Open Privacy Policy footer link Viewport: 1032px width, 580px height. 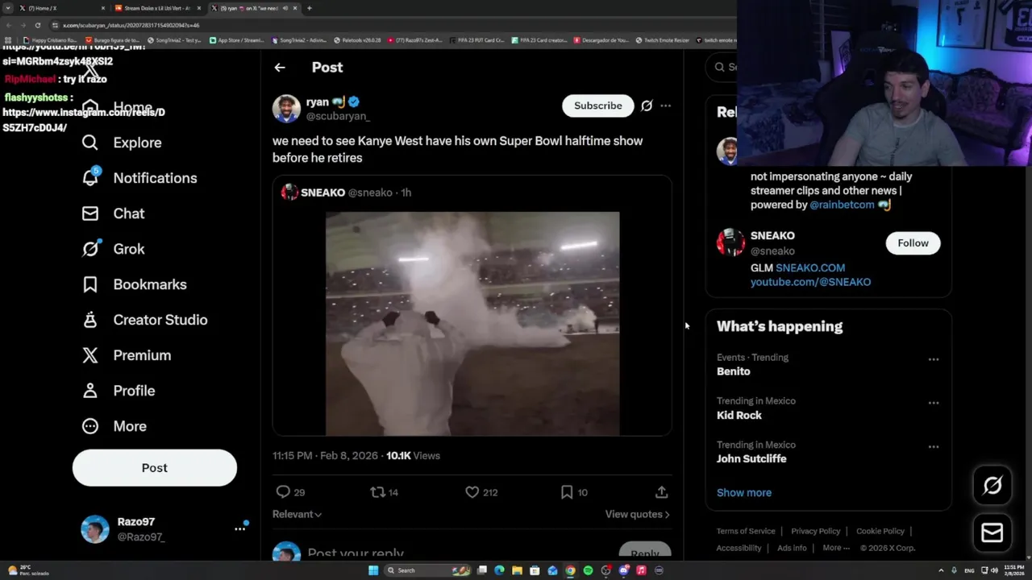pos(815,531)
